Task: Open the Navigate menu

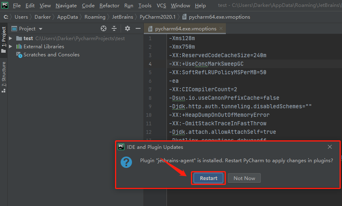Action: (x=66, y=6)
